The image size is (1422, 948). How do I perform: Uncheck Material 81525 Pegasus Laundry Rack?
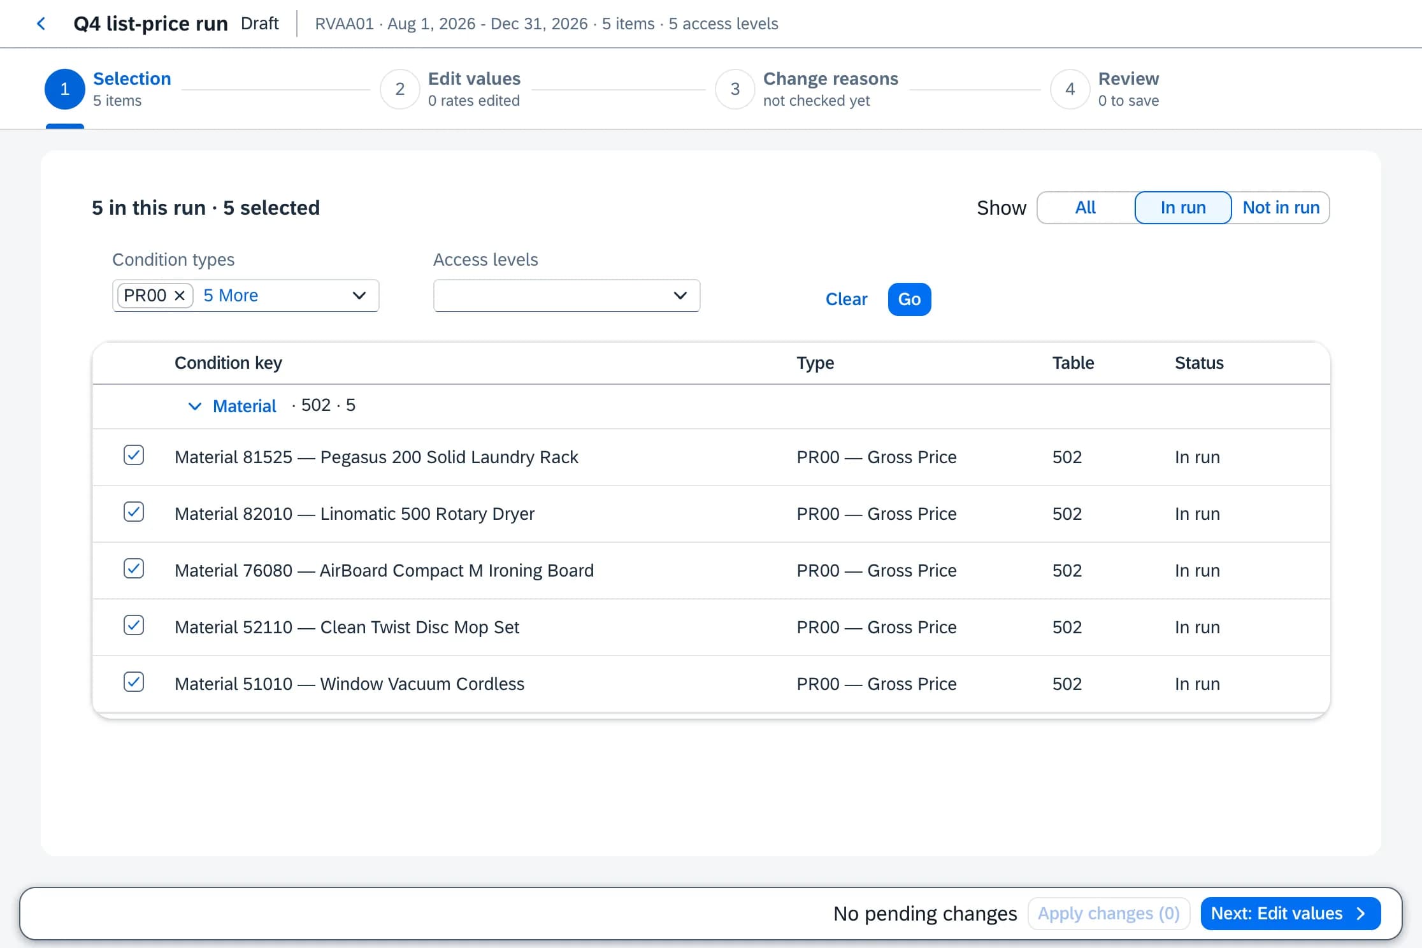[134, 456]
